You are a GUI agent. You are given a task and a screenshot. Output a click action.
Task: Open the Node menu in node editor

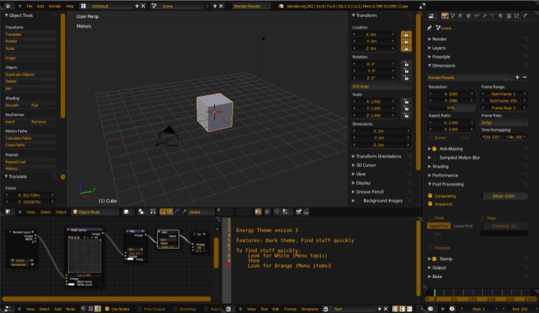point(70,309)
